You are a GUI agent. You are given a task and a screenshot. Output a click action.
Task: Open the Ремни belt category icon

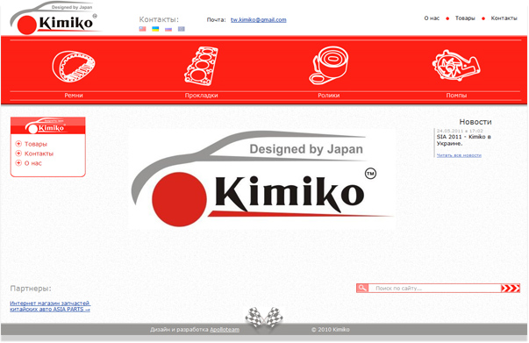pos(74,66)
